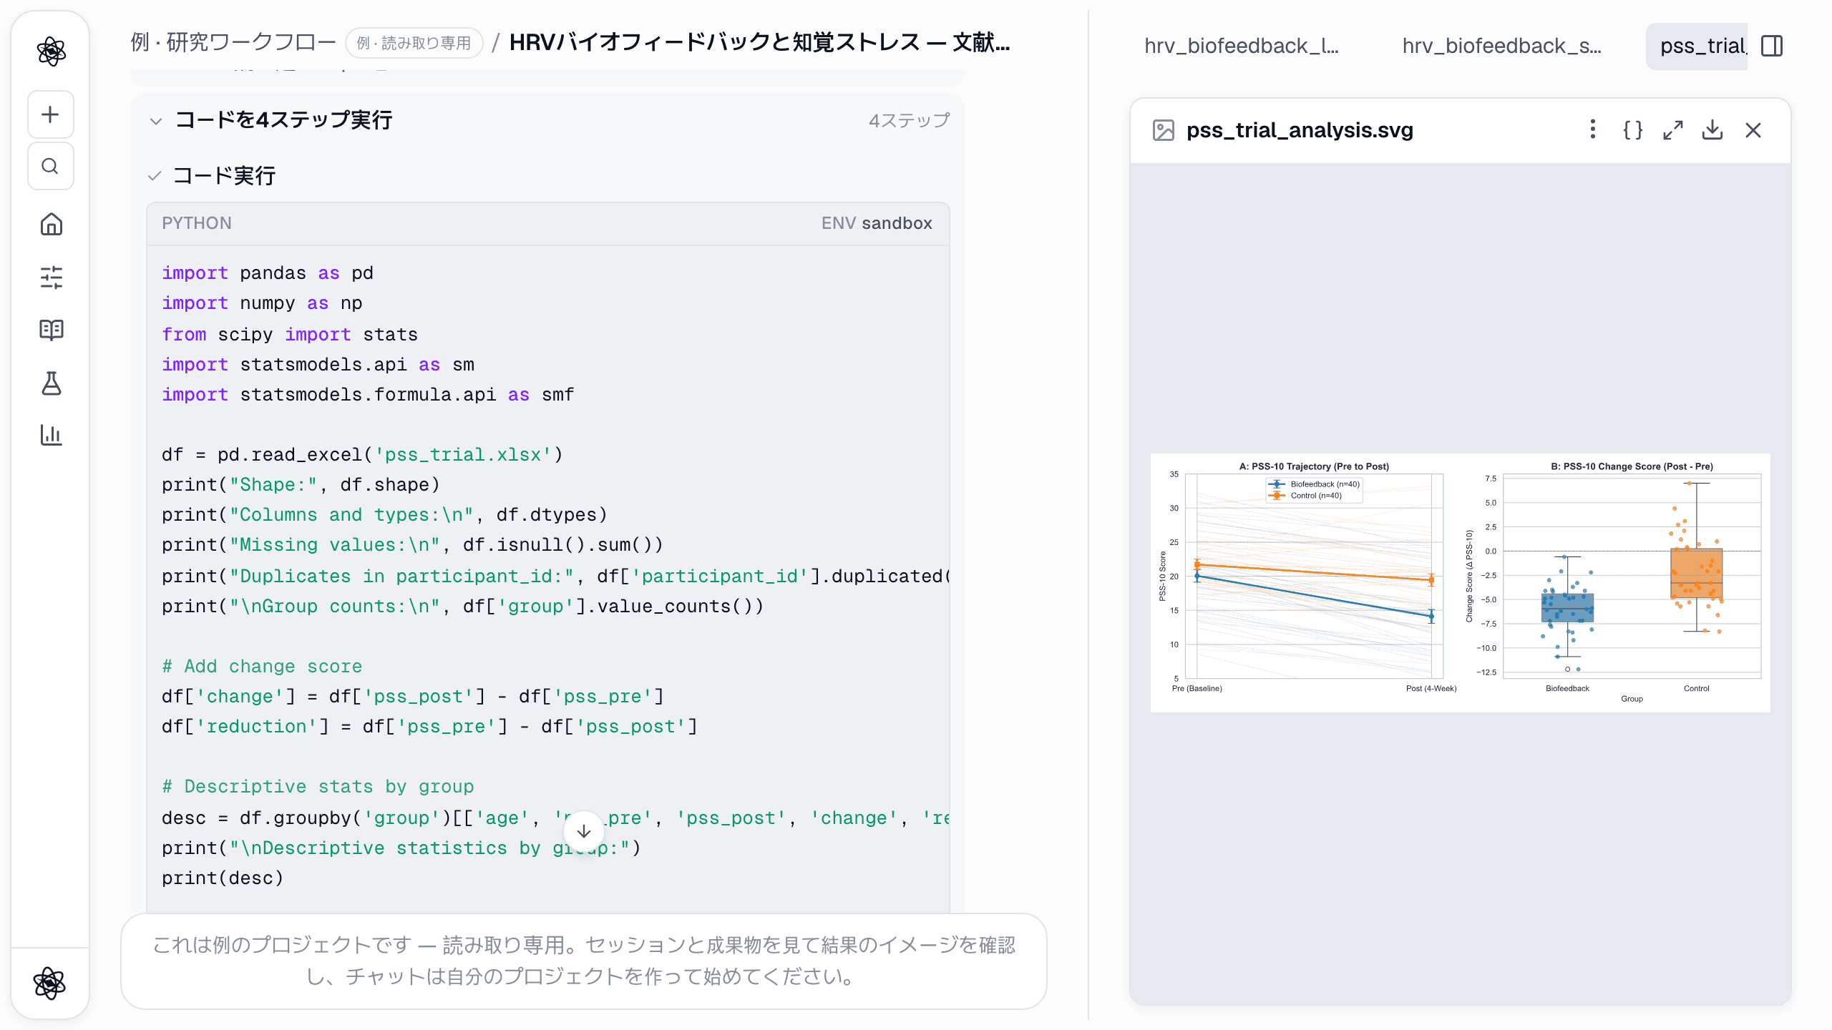The width and height of the screenshot is (1832, 1030).
Task: Click the read-only chat input box
Action: point(584,961)
